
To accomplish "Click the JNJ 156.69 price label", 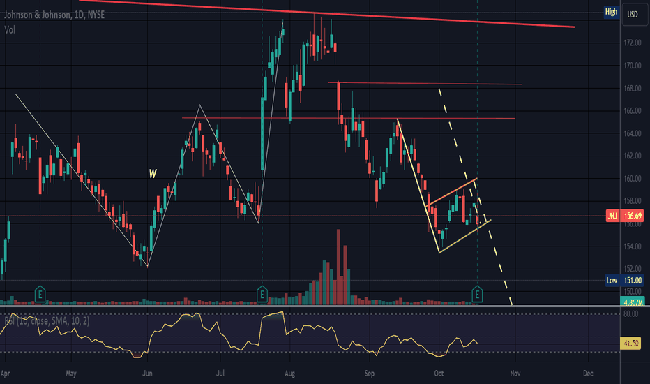I will point(625,216).
